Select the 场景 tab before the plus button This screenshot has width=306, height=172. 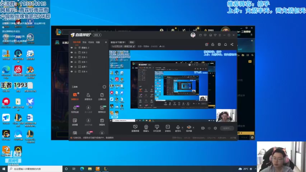point(98,42)
